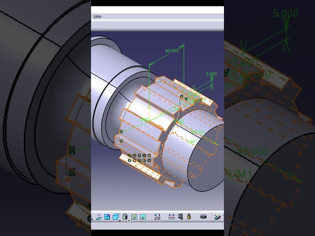Select the LIM1 label on the pad
The height and width of the screenshot is (236, 315).
click(x=192, y=142)
